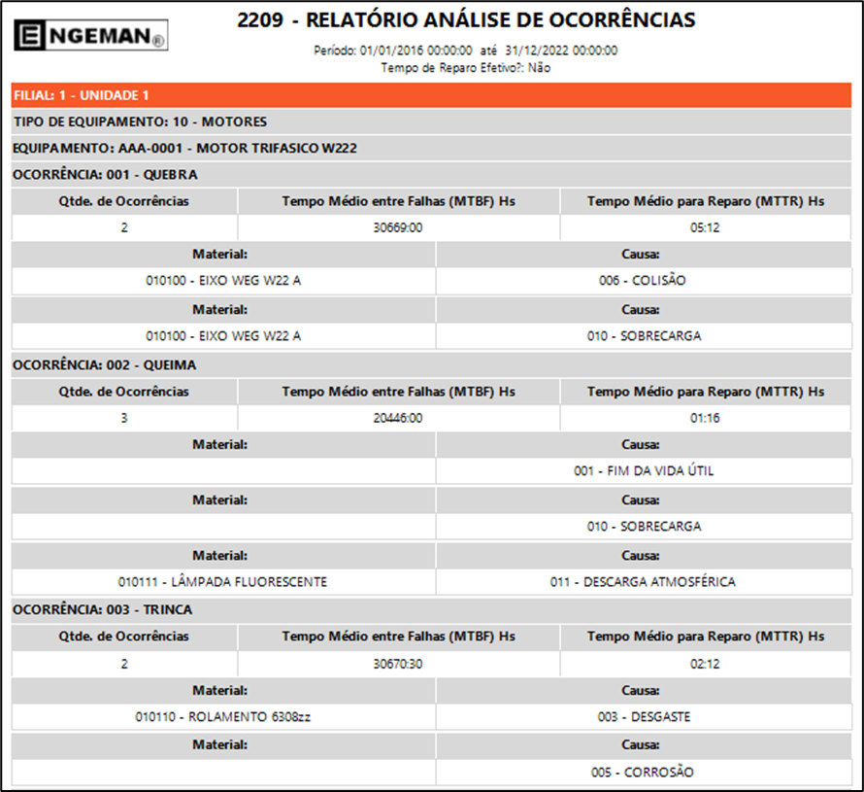Click the Tempo de Reparo Efetivo line
Viewport: 864px width, 792px height.
466,67
